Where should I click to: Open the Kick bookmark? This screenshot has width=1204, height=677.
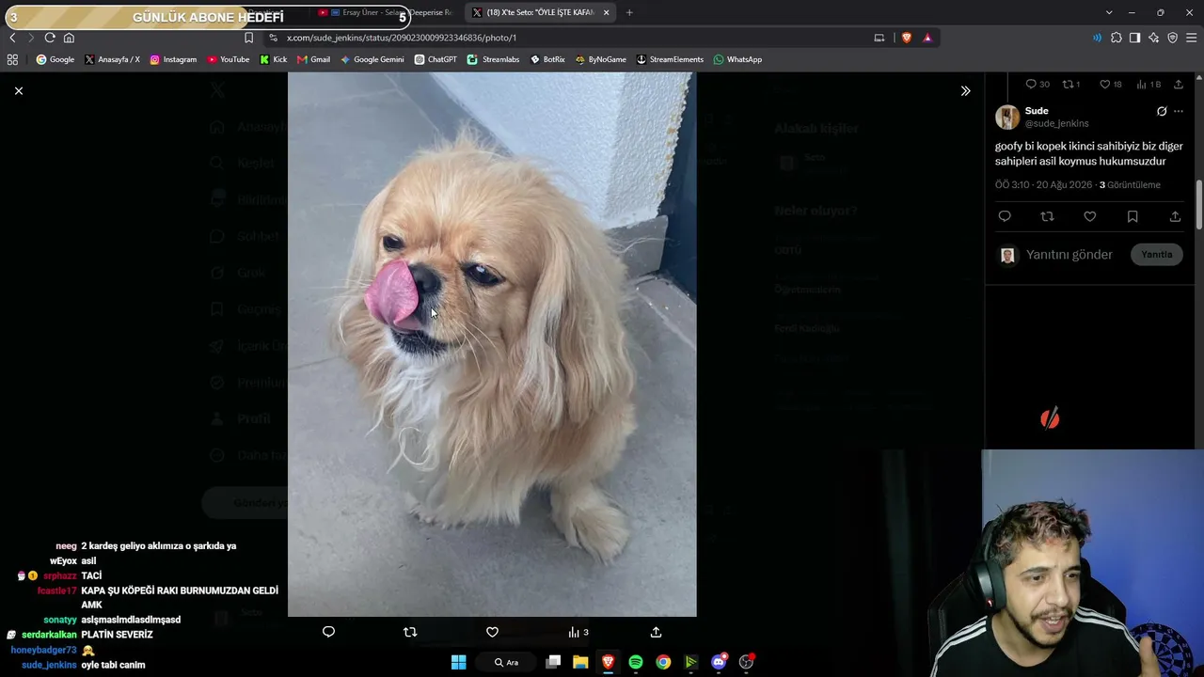[x=274, y=59]
